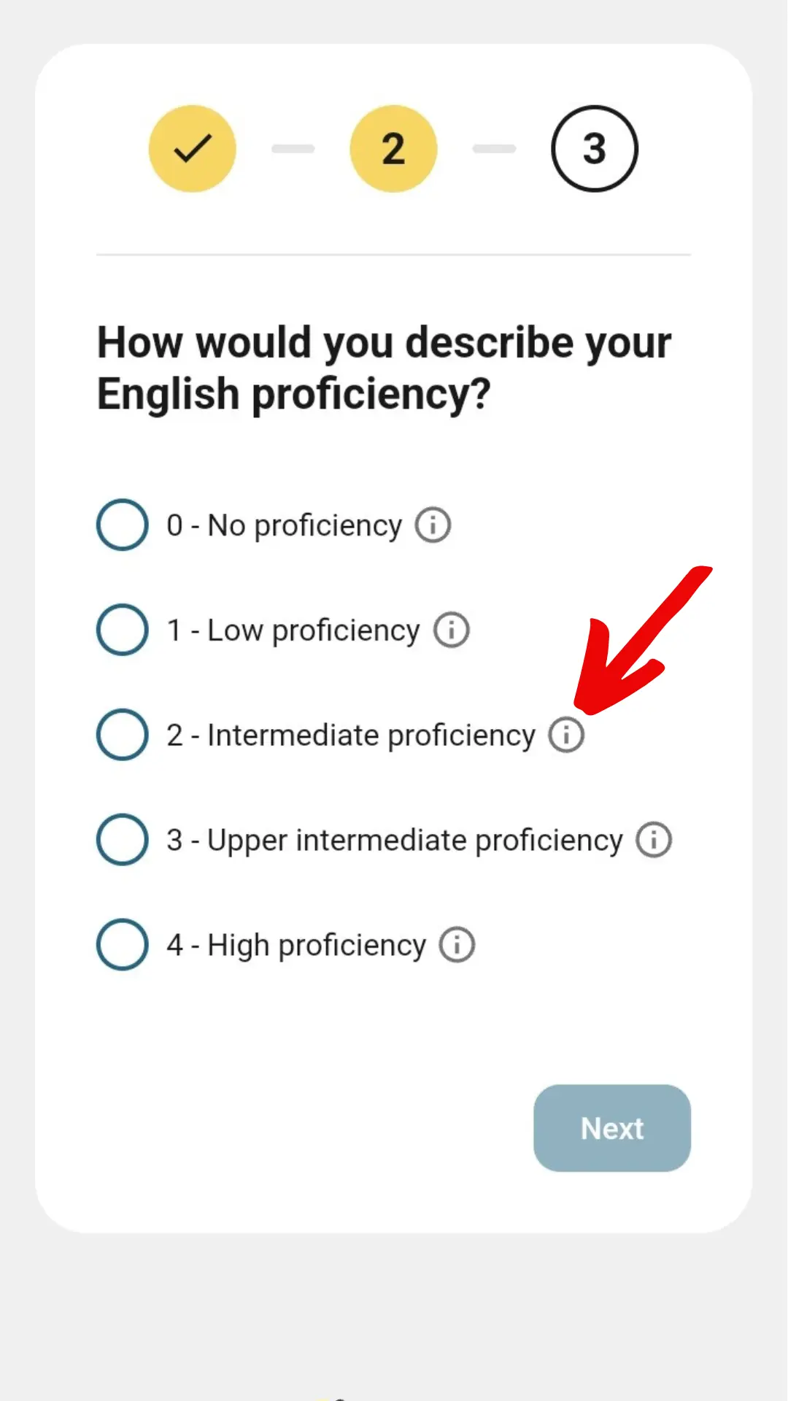Click the English proficiency question heading

(x=385, y=368)
